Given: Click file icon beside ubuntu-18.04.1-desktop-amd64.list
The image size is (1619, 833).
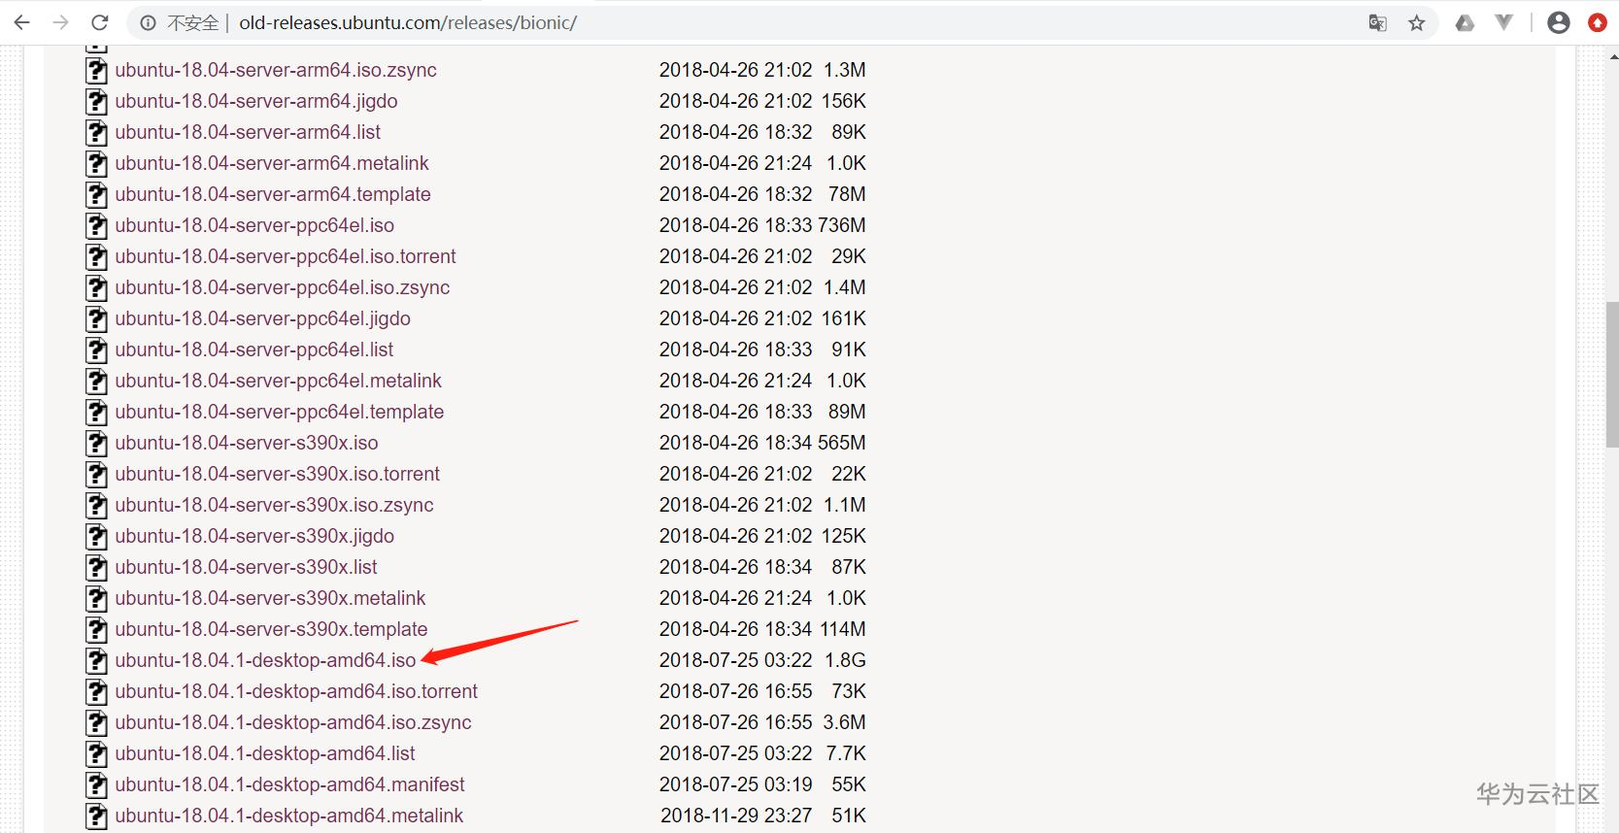Looking at the screenshot, I should click(x=96, y=754).
